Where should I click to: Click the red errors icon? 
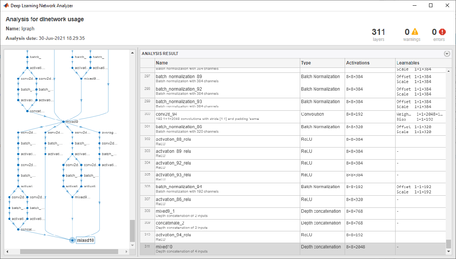pos(442,32)
